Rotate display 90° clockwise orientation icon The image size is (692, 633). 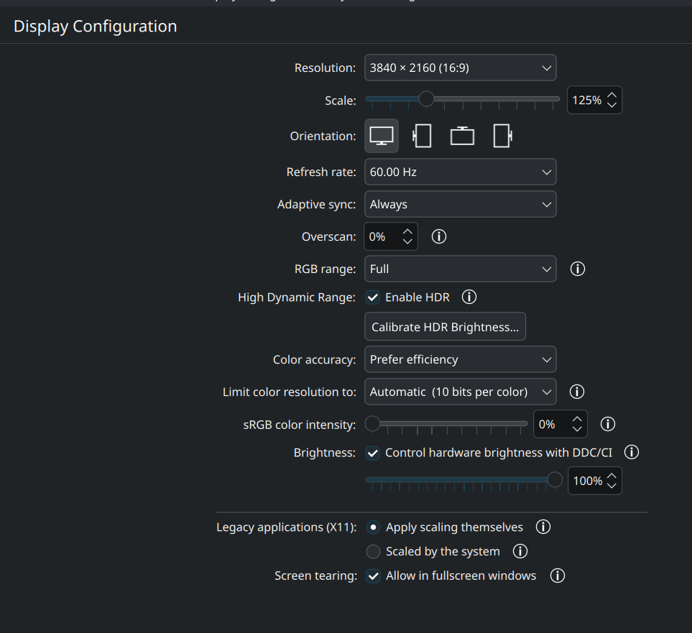[x=503, y=136]
